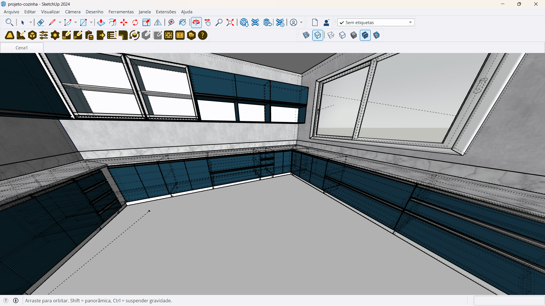Choose the Select arrow tool
Viewport: 545px width, 306px height.
pos(23,22)
